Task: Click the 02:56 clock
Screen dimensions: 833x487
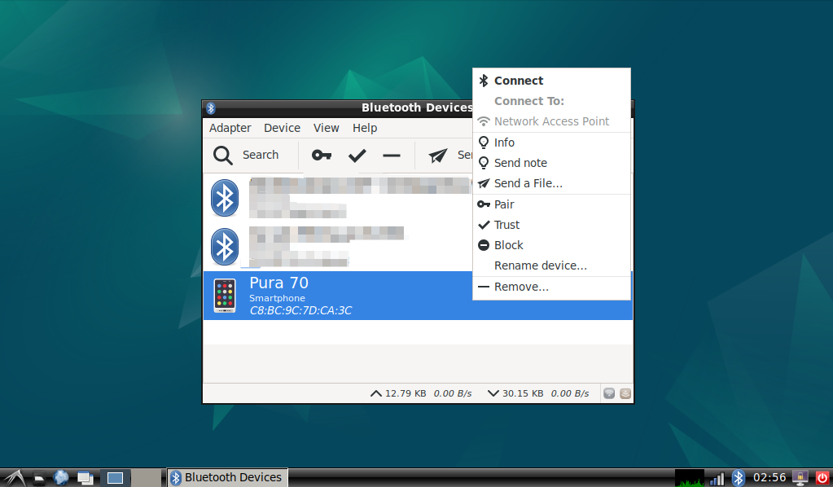Action: coord(769,478)
